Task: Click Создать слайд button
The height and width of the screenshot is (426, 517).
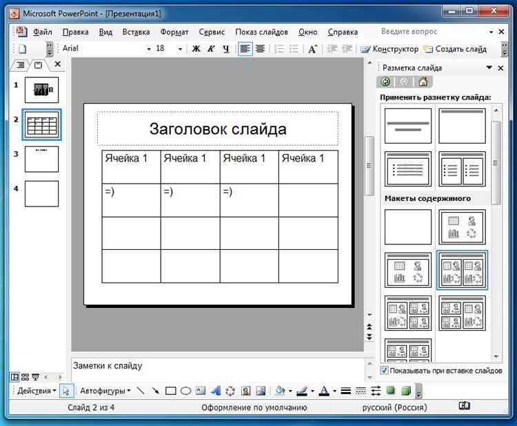Action: click(456, 49)
